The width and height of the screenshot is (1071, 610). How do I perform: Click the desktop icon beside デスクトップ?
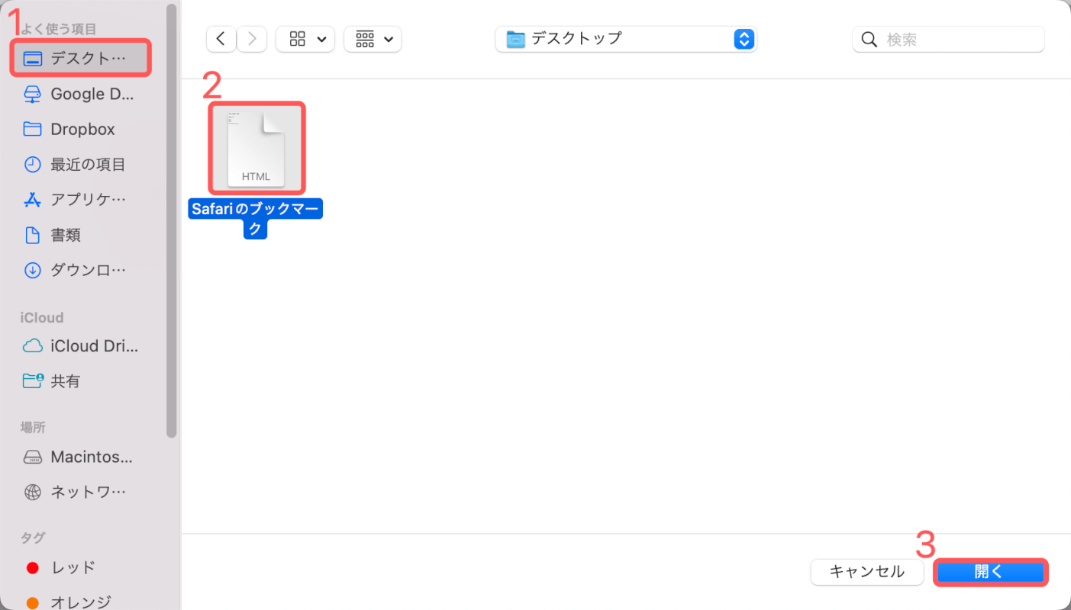pos(33,59)
